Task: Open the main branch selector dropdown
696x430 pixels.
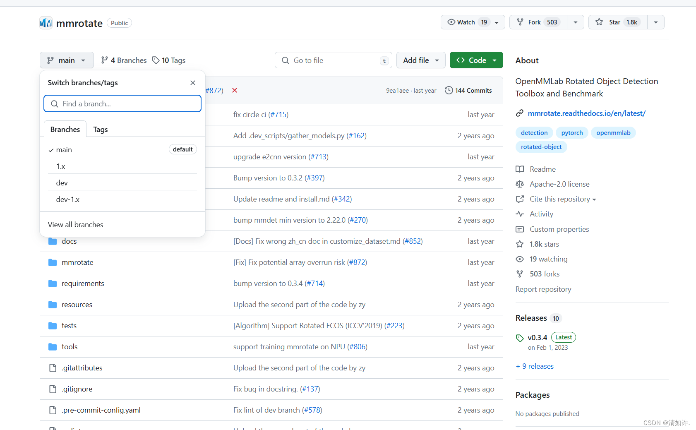Action: (x=67, y=60)
